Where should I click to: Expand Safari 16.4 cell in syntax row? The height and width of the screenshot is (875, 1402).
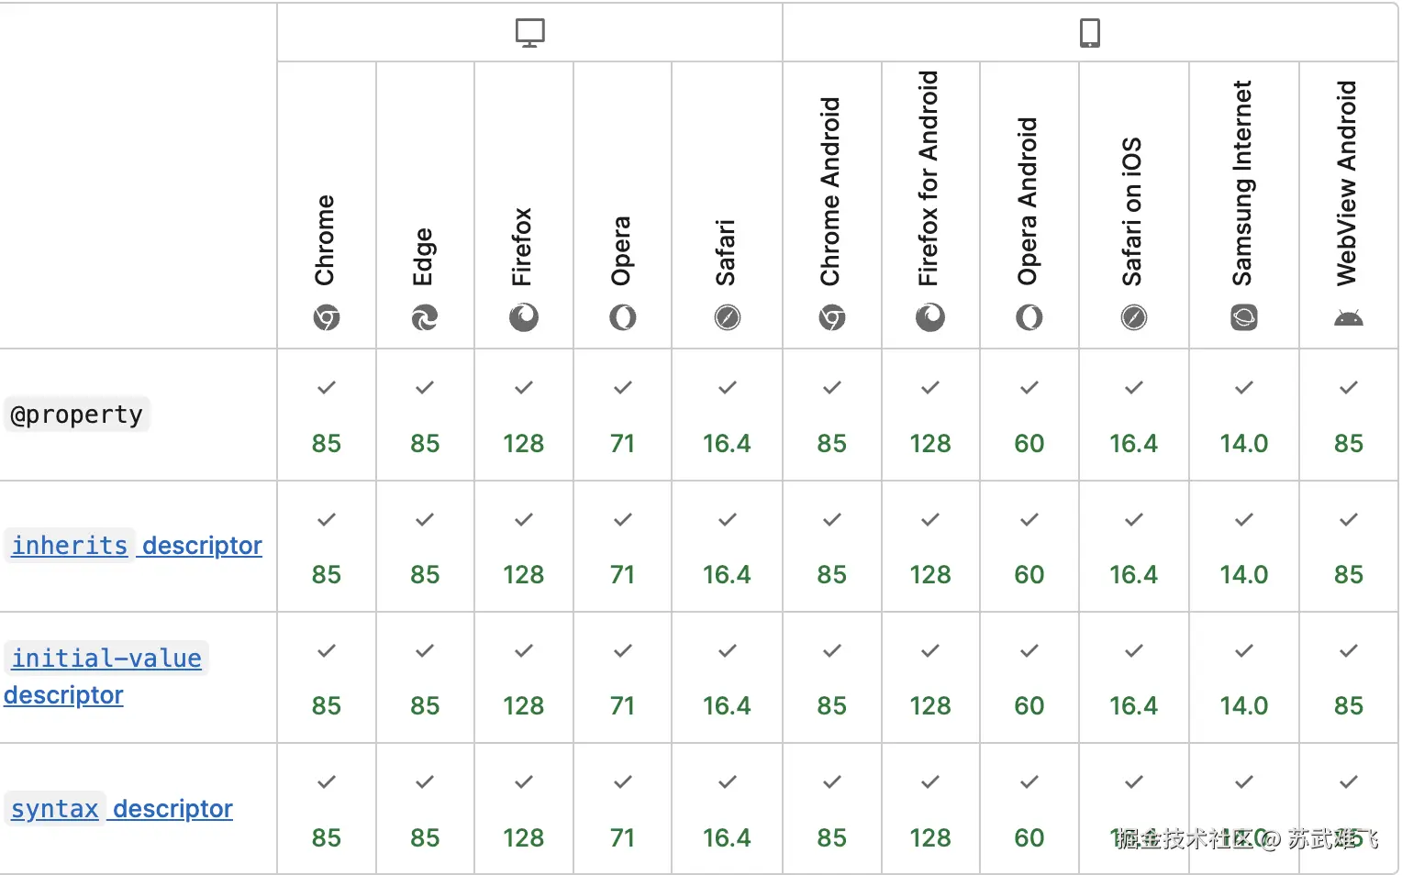pos(728,810)
